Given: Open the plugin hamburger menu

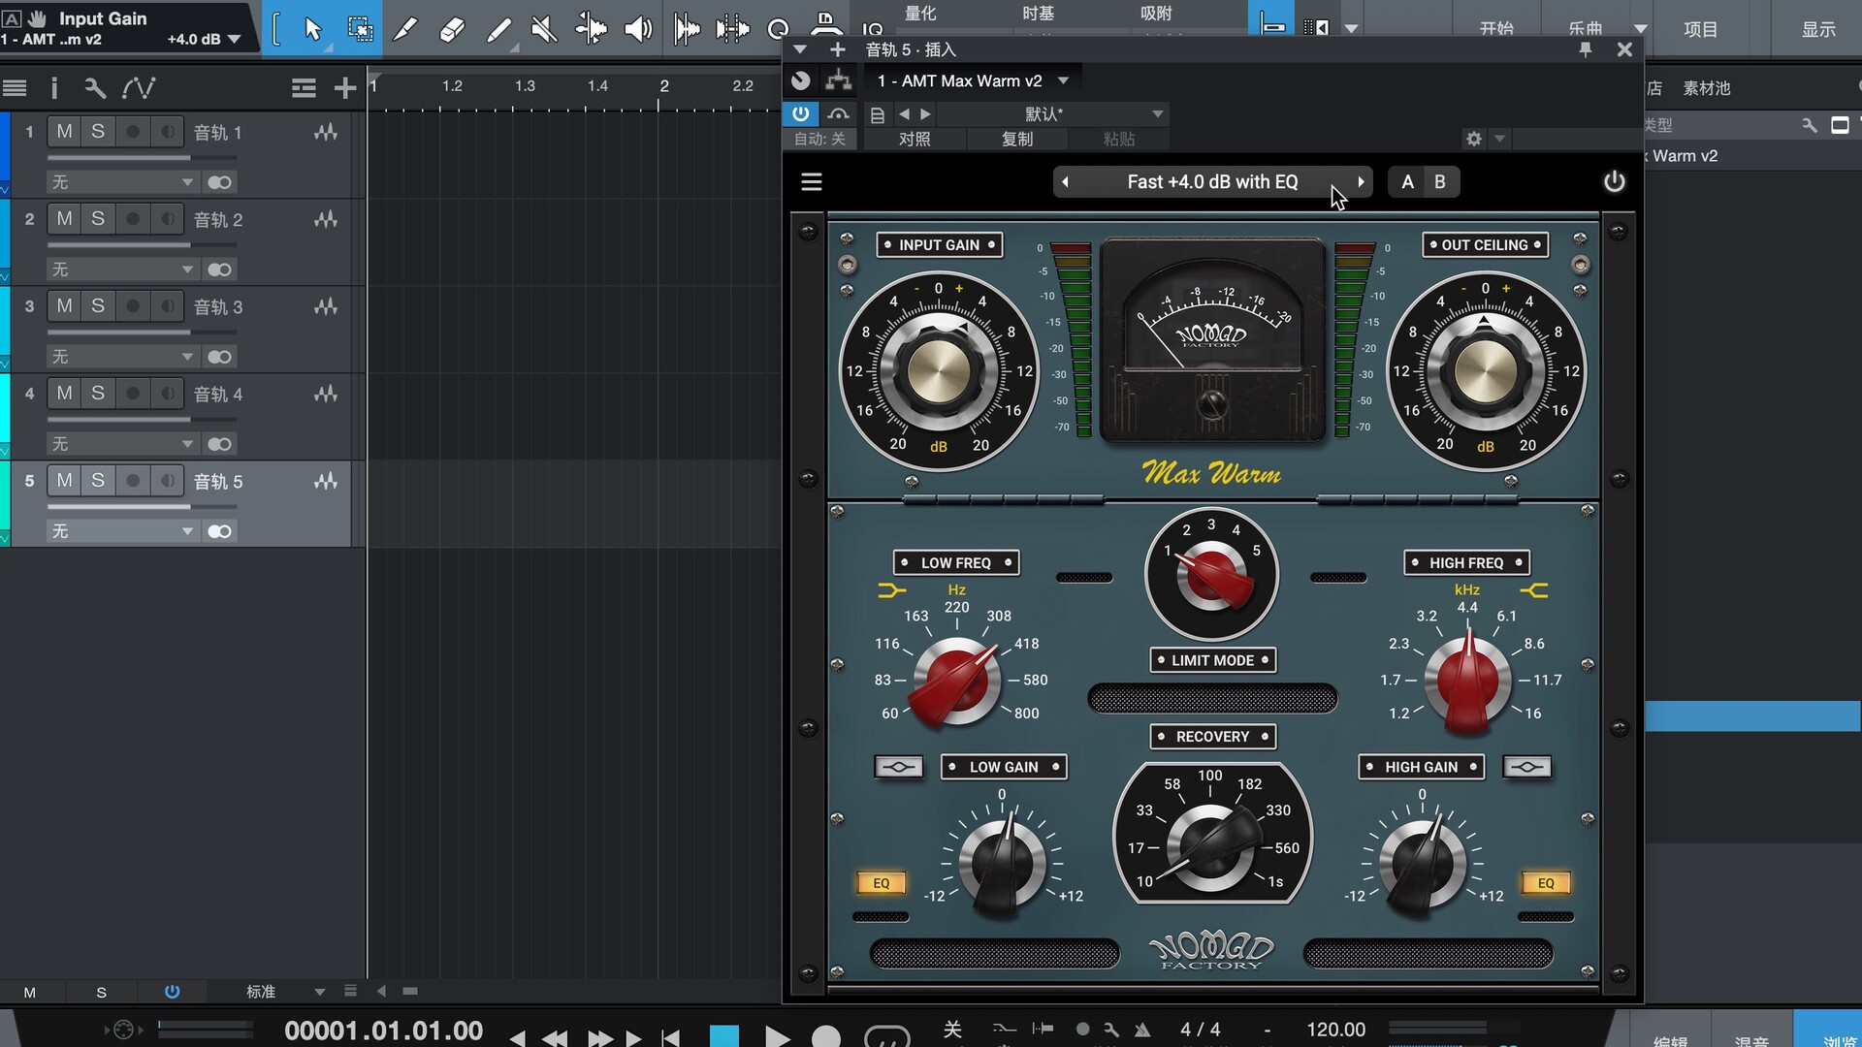Looking at the screenshot, I should click(812, 182).
